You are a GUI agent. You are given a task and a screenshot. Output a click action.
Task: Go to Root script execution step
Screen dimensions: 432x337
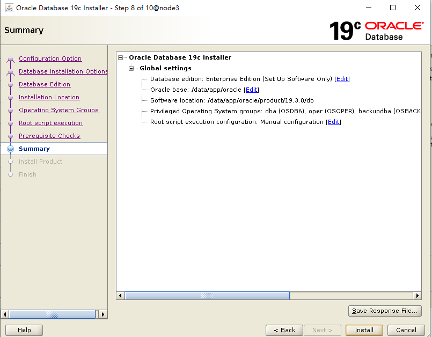pos(50,123)
